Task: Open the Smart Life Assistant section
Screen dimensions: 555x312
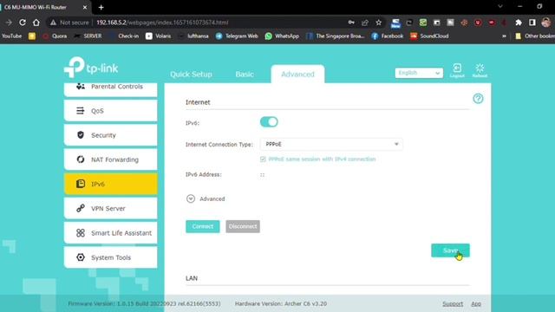Action: (110, 232)
